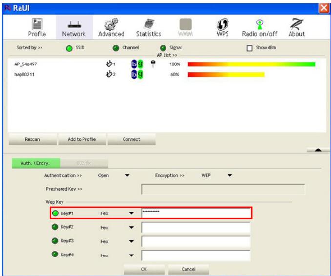Select the hap80211 network entry
Screen dimensions: 331x276
(24, 74)
